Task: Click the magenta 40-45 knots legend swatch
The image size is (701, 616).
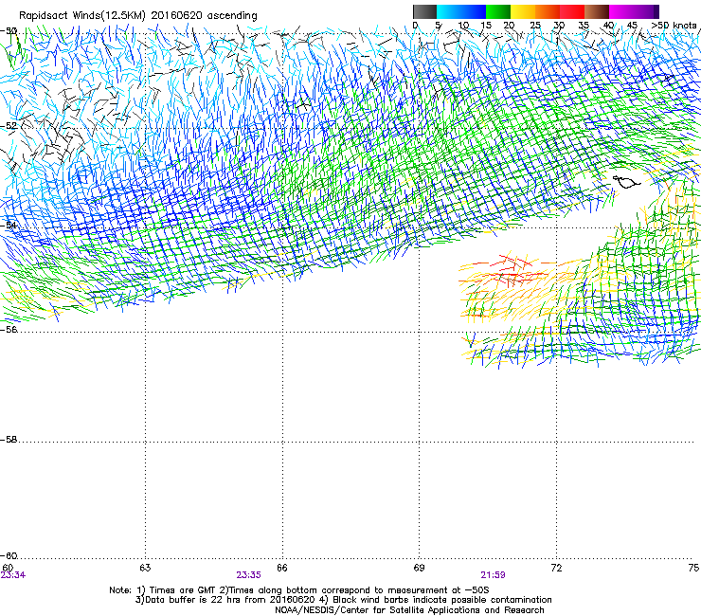Action: (x=621, y=11)
